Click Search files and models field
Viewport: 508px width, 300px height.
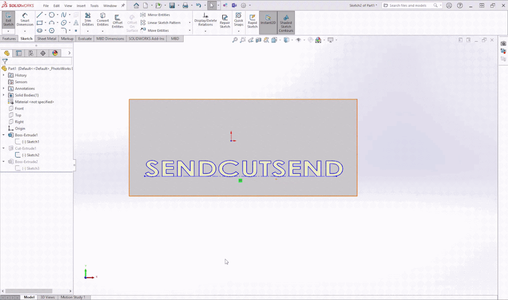412,6
